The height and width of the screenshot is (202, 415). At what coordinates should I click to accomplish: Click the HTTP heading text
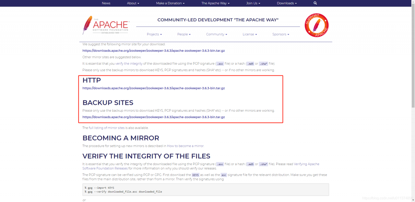[x=91, y=80]
